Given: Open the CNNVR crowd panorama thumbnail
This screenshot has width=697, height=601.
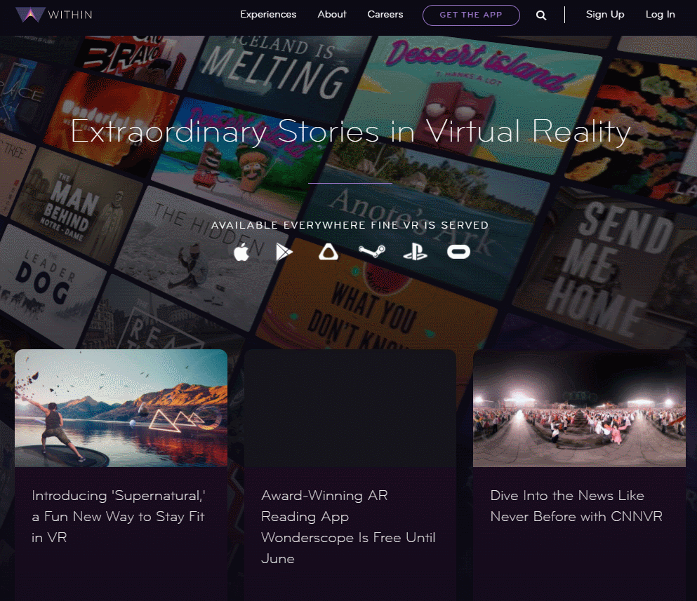Looking at the screenshot, I should [579, 407].
